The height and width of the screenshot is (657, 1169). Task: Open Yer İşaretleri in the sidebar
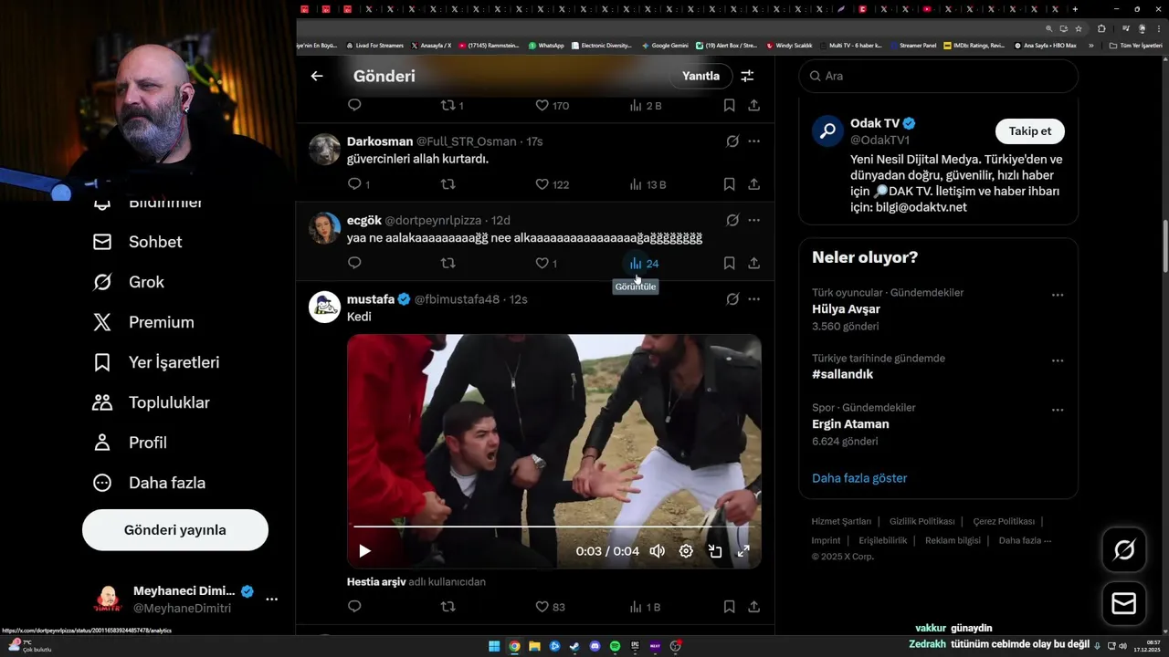click(156, 362)
